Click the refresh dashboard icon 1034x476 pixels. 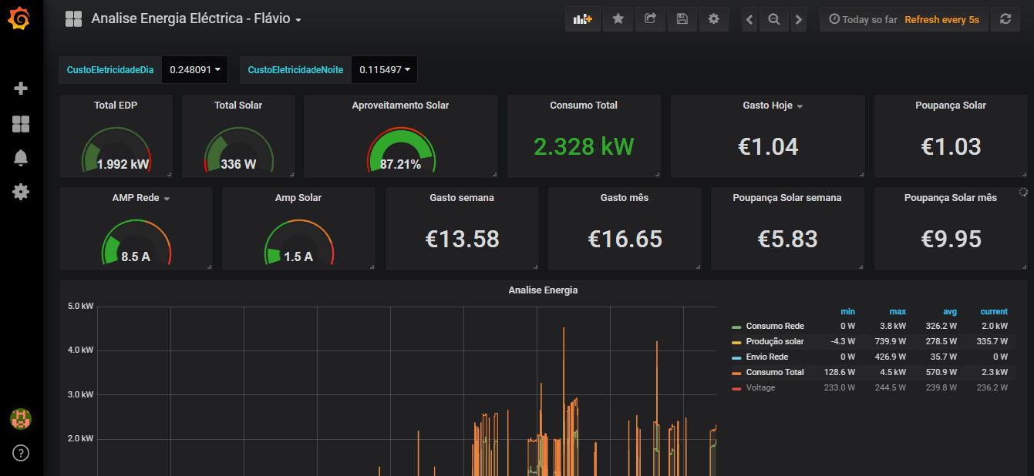click(x=1005, y=19)
